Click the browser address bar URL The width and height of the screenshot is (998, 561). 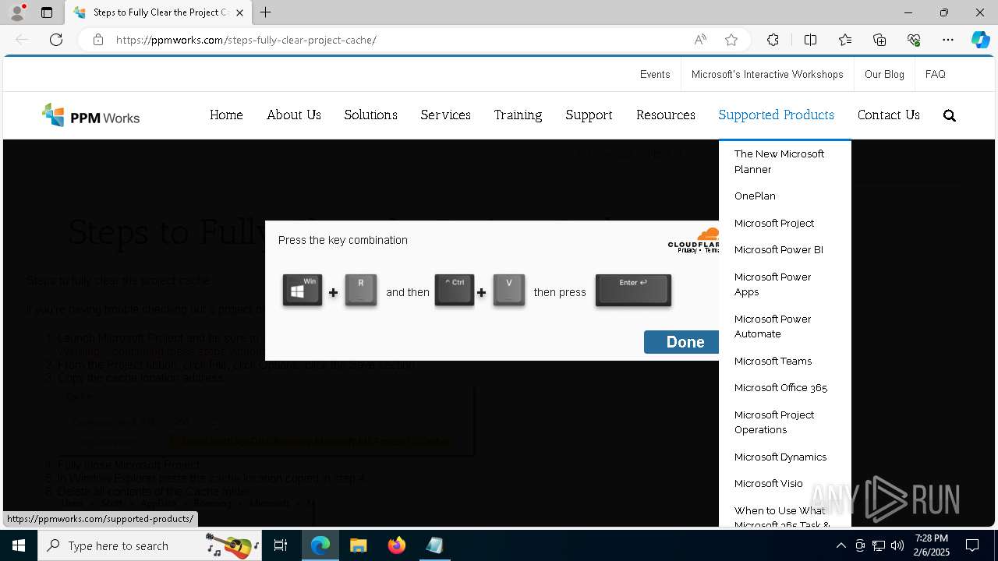[x=246, y=40]
